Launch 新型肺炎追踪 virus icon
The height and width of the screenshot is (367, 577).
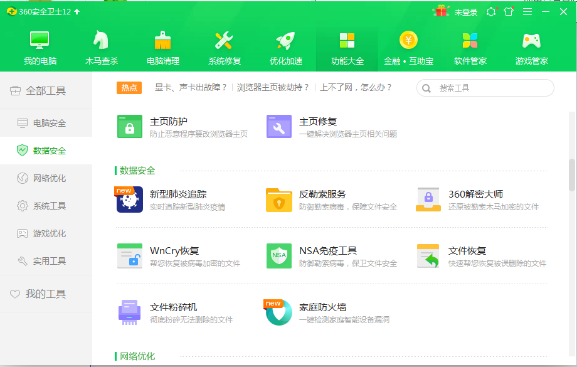click(x=130, y=199)
